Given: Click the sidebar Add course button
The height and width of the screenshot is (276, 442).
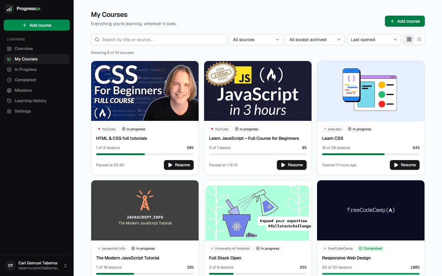Looking at the screenshot, I should click(x=37, y=25).
